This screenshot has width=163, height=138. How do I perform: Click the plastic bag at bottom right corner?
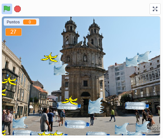pos(143,127)
